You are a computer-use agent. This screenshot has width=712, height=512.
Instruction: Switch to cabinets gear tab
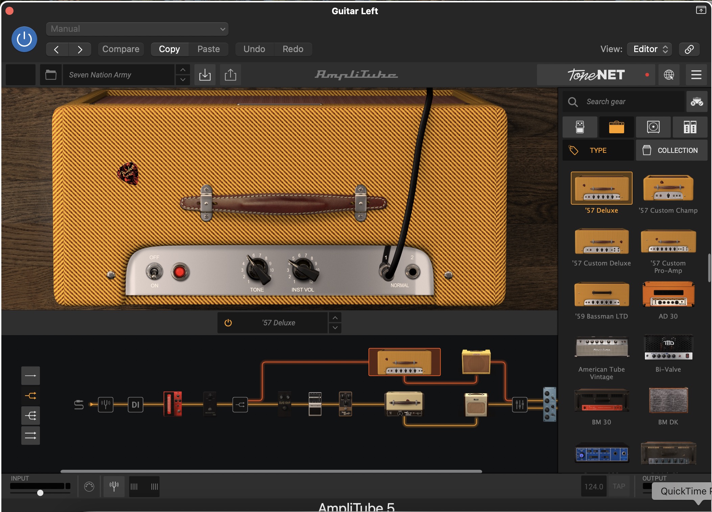tap(653, 127)
